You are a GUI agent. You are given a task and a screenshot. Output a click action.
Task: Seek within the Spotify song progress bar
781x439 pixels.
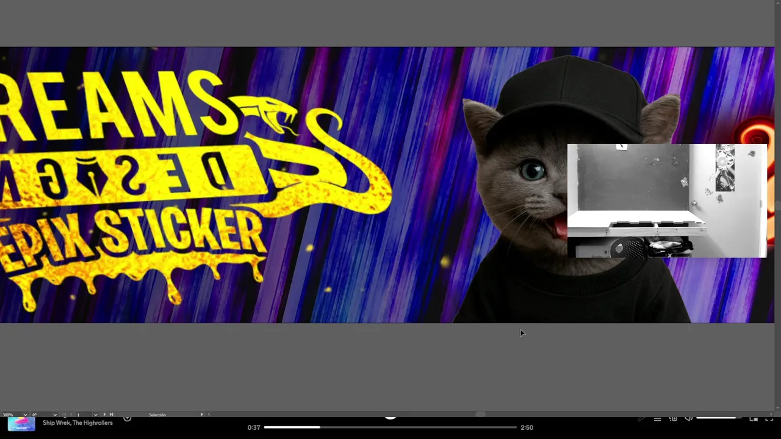390,427
